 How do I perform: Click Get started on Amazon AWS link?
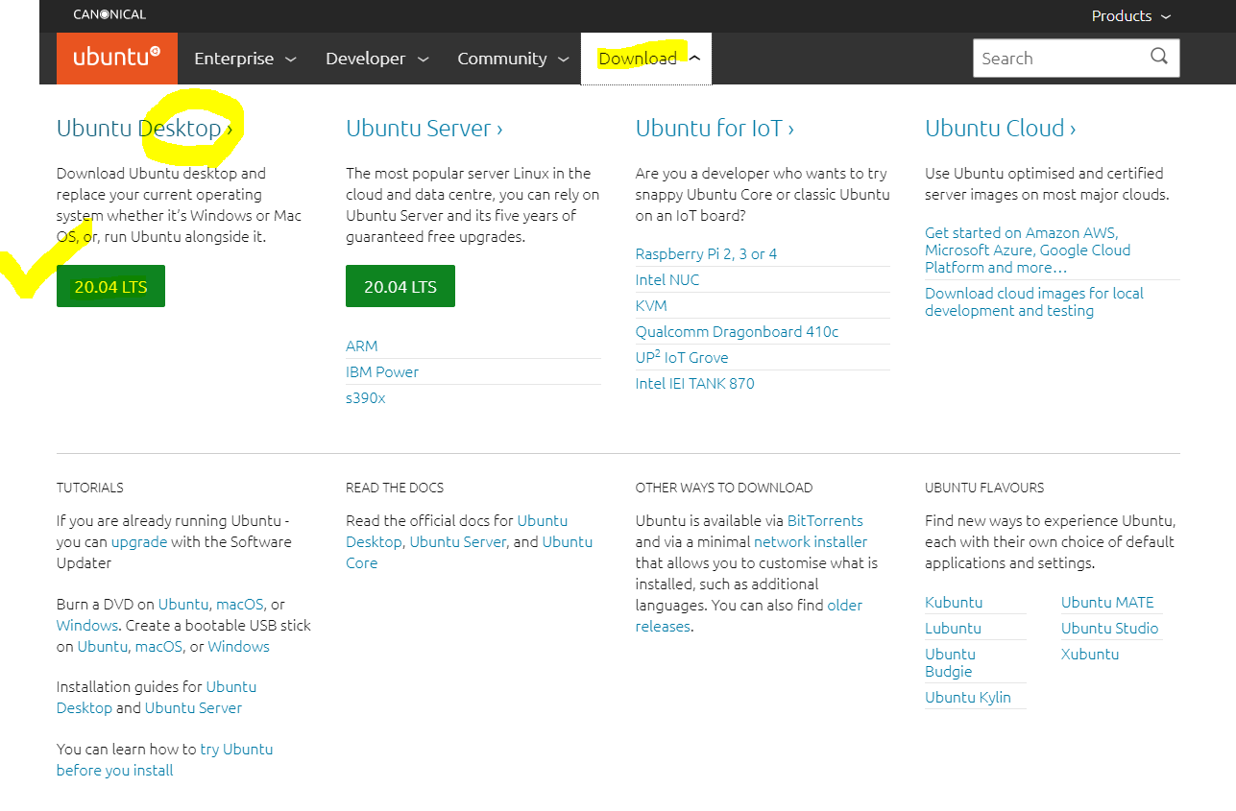pos(1028,250)
